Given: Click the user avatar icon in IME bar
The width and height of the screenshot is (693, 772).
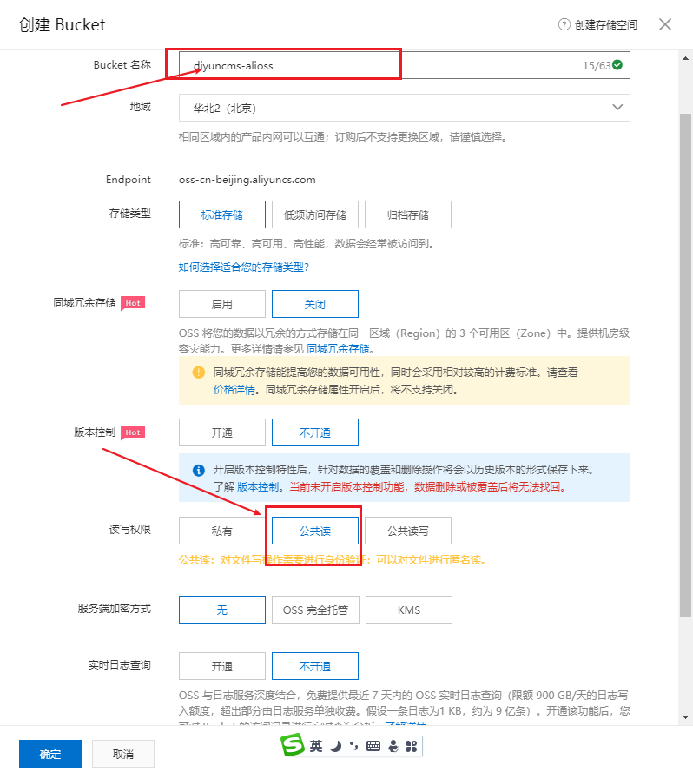Looking at the screenshot, I should coord(393,747).
